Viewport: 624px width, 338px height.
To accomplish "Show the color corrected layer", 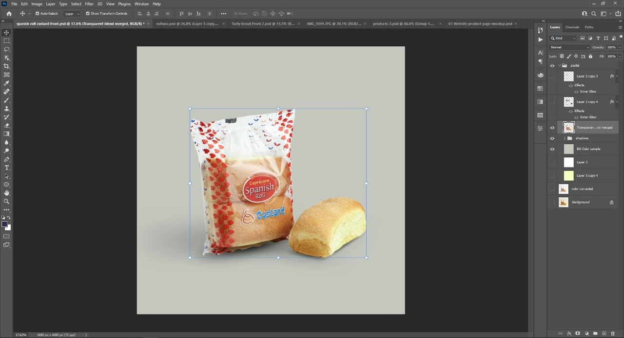I will tap(552, 189).
